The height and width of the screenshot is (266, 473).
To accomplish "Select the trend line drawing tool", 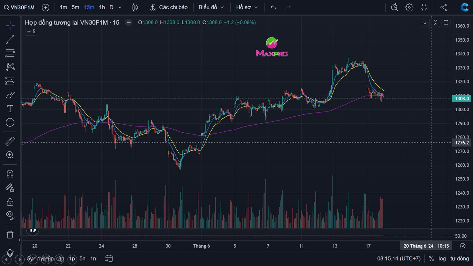I will point(10,39).
